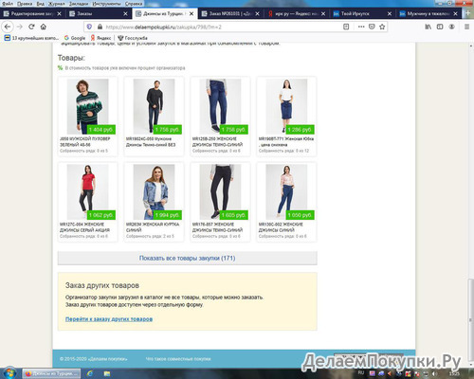Image resolution: width=474 pixels, height=379 pixels.
Task: Open the Журнал menu
Action: coord(57,4)
